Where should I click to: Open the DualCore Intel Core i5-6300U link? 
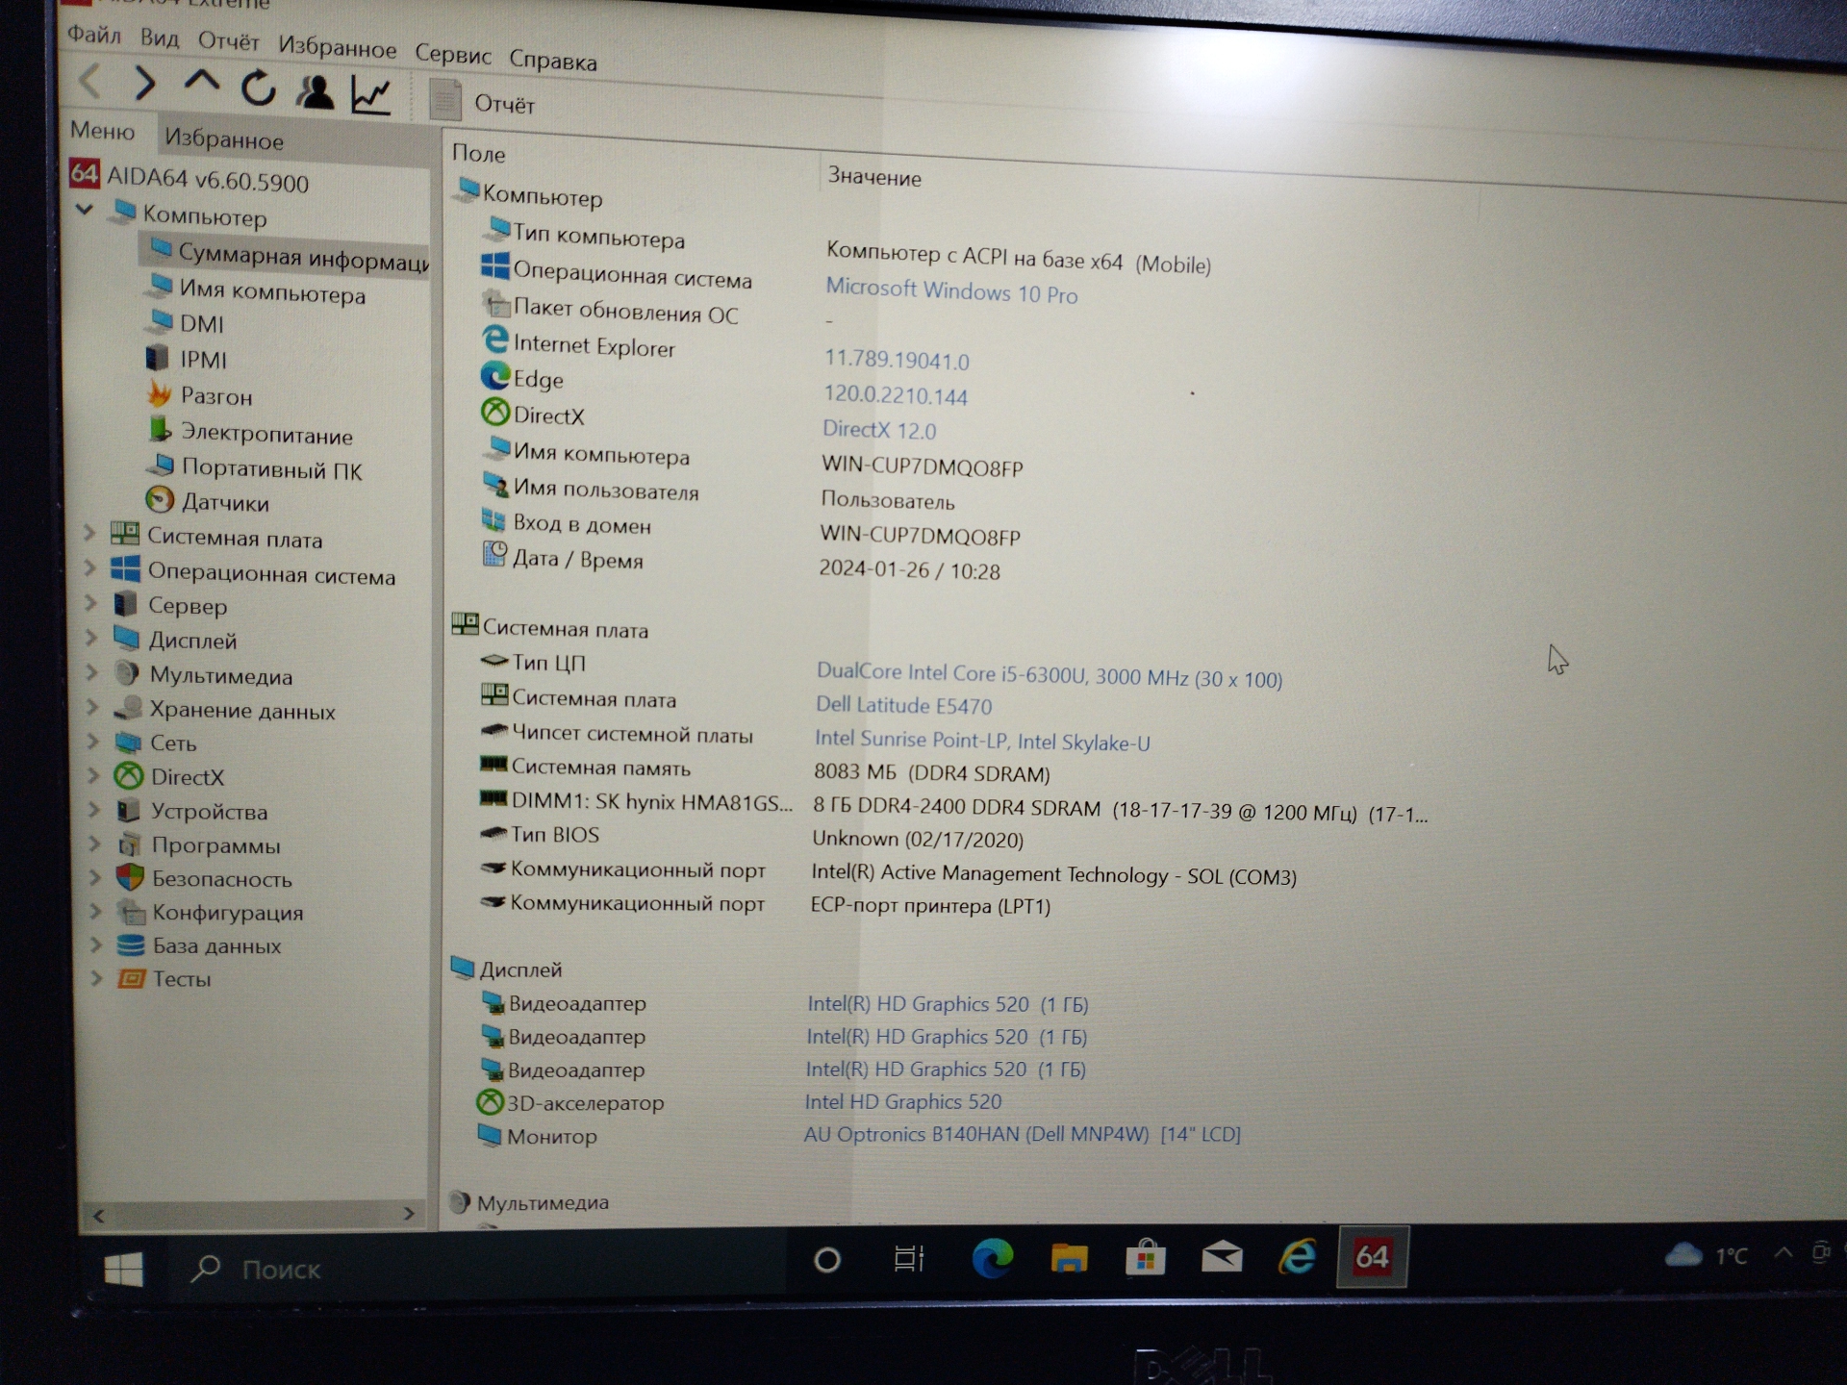(x=1050, y=675)
